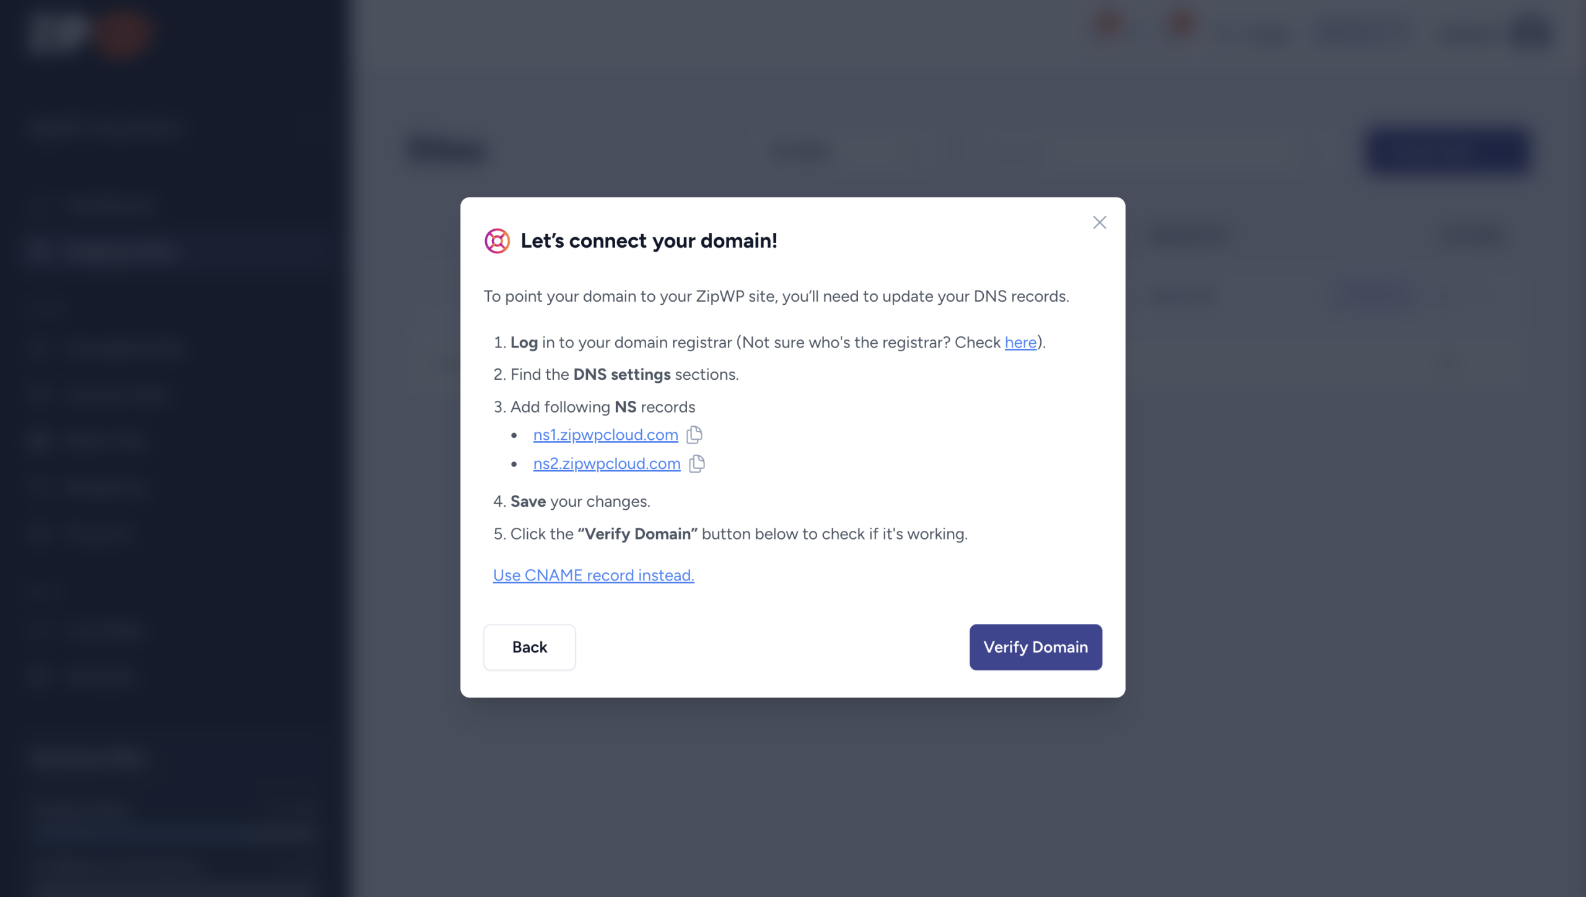This screenshot has height=897, width=1586.
Task: Click the quoted "Verify Domain" text in step five
Action: tap(637, 534)
